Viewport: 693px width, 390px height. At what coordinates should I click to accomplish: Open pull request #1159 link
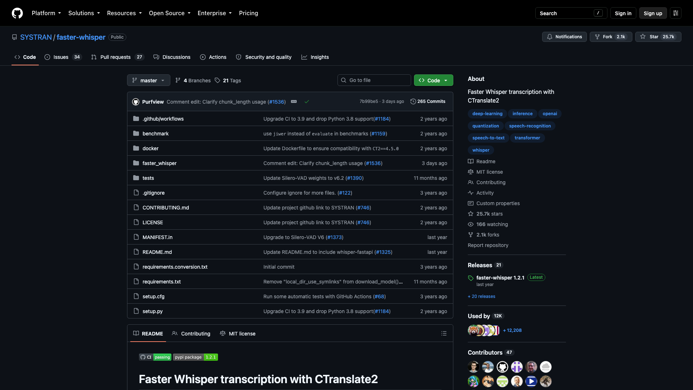click(378, 134)
